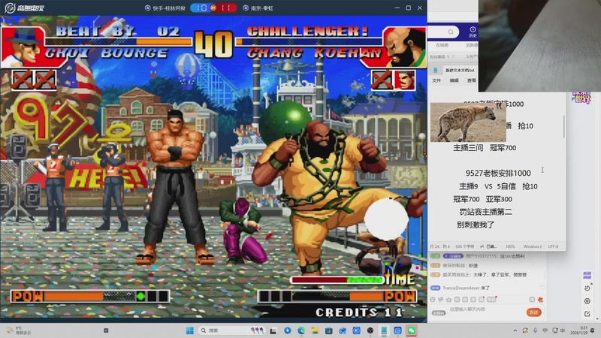Click the player label 快手-桂林帅俊 in title bar
This screenshot has width=601, height=338.
(165, 8)
